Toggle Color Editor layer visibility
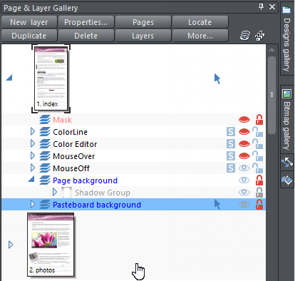Viewport: 295px width, 281px height. tap(244, 143)
